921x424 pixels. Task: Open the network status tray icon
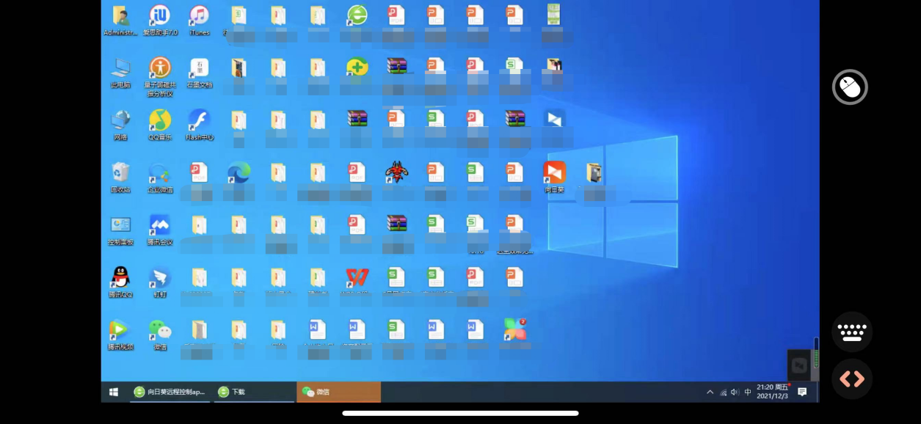723,392
